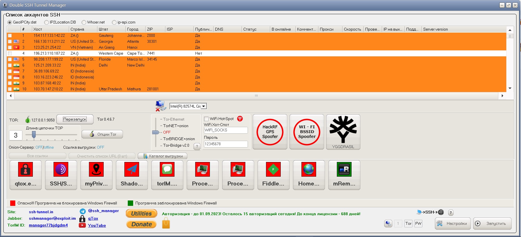521x237 pixels.
Task: Open the YGGDRASIL tool
Action: click(x=343, y=132)
